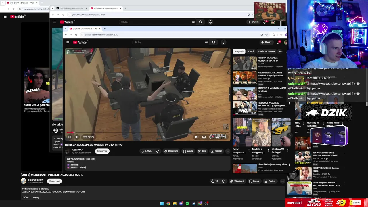This screenshot has height=207, width=368.
Task: Open a new tab in the front browser
Action: (x=105, y=29)
